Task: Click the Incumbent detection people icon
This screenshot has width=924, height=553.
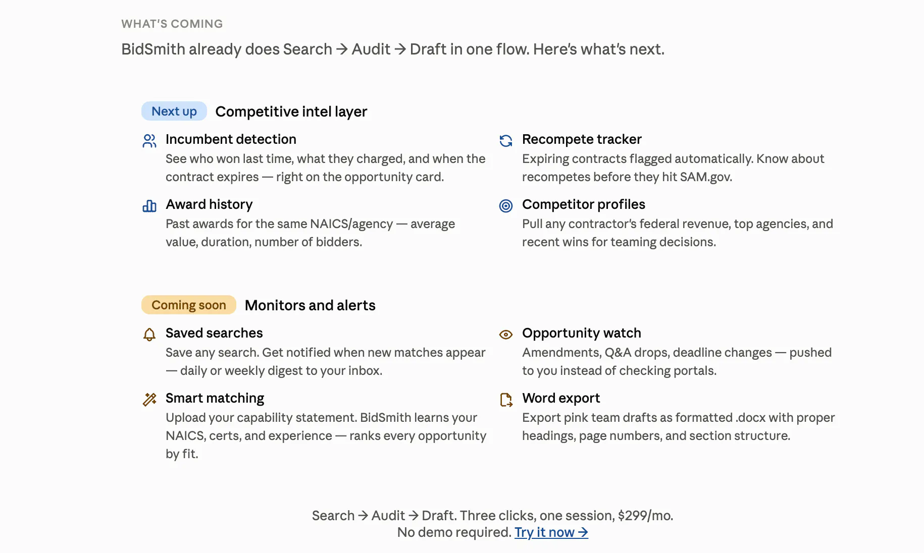Action: [149, 141]
